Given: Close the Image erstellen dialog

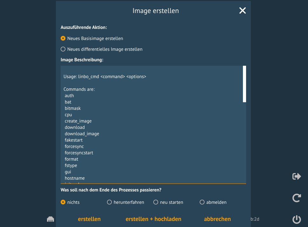Looking at the screenshot, I should pyautogui.click(x=242, y=10).
